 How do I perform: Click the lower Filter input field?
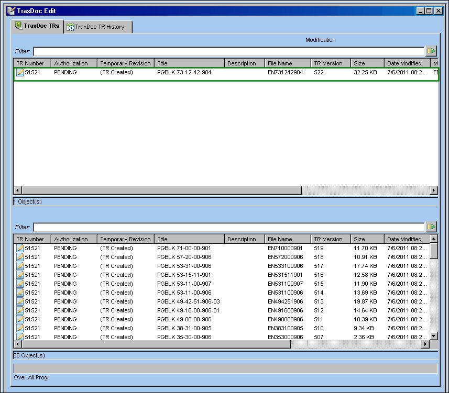[229, 227]
